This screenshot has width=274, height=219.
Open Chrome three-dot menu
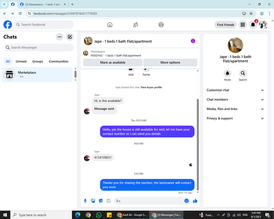click(270, 14)
